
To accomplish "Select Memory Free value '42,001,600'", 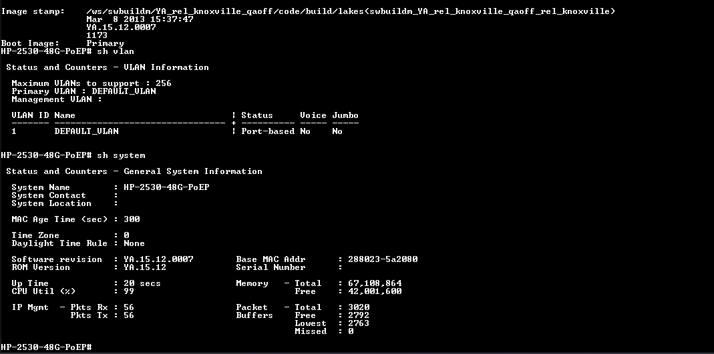I will [x=375, y=291].
